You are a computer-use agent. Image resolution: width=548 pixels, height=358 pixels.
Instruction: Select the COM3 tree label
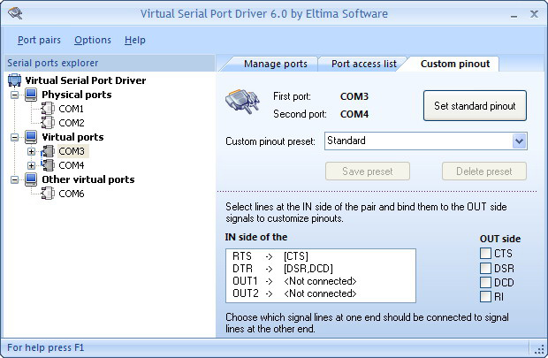point(72,151)
